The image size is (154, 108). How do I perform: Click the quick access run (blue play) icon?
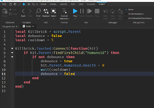click(24, 4)
